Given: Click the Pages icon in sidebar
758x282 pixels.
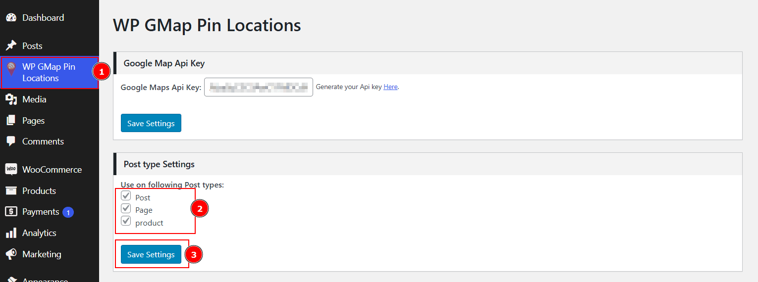Looking at the screenshot, I should point(11,120).
